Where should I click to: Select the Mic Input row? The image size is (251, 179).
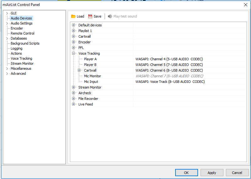[x=158, y=82]
